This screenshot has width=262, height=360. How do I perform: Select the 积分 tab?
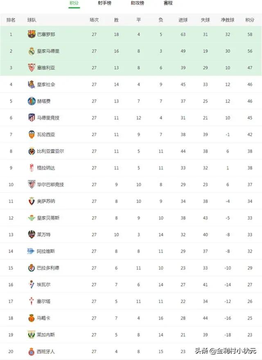74,3
